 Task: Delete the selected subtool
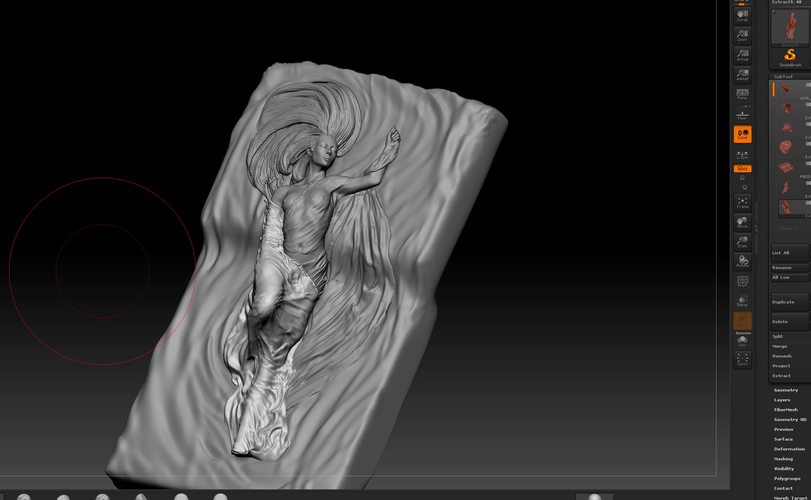tap(790, 322)
